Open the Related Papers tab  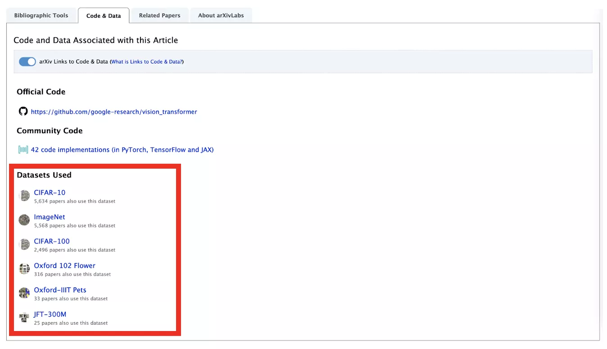coord(159,15)
